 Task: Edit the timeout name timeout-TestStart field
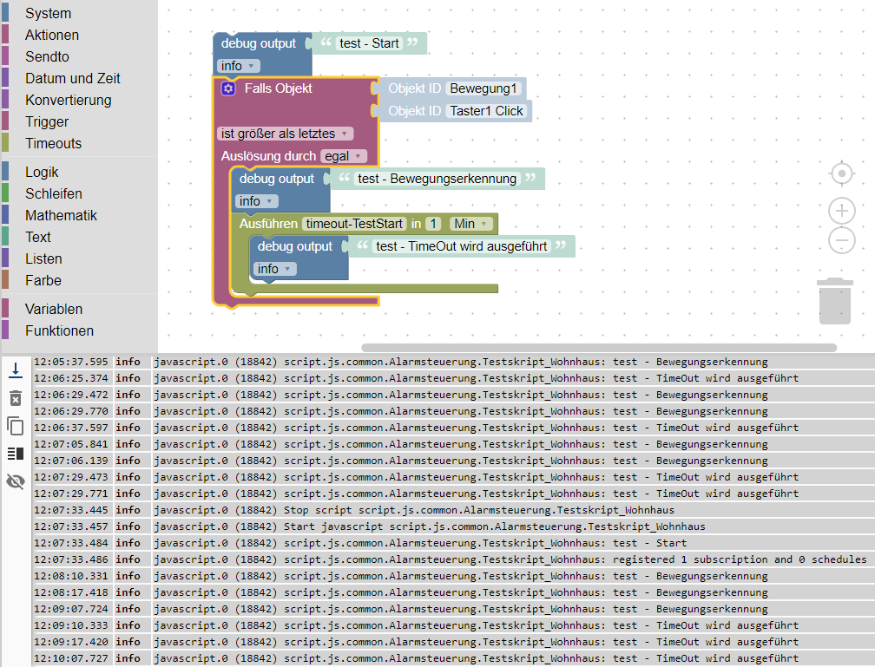pos(354,224)
